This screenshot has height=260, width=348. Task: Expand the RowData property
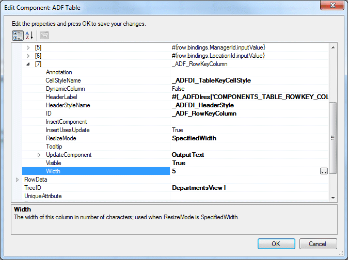18,180
